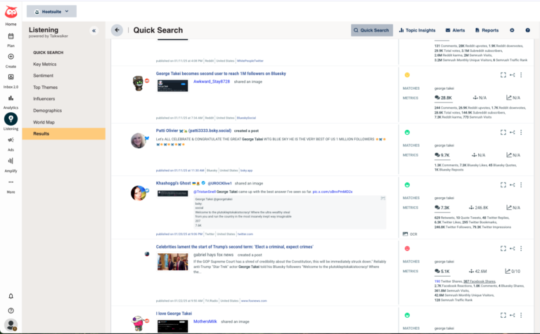Select Key Metrics in quick search menu
The height and width of the screenshot is (334, 540).
pyautogui.click(x=45, y=65)
